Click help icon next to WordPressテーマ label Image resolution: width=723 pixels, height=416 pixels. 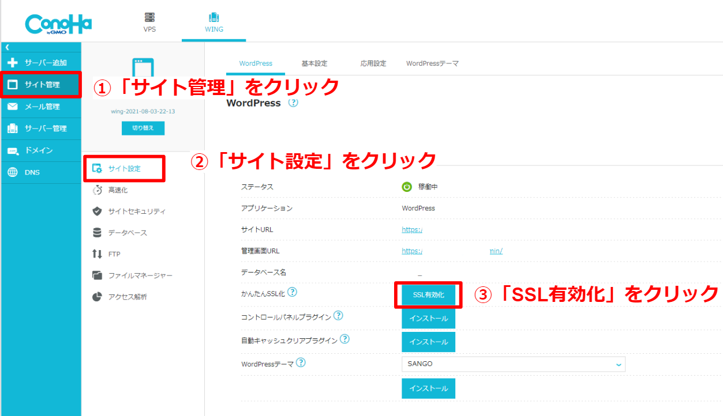click(x=301, y=363)
